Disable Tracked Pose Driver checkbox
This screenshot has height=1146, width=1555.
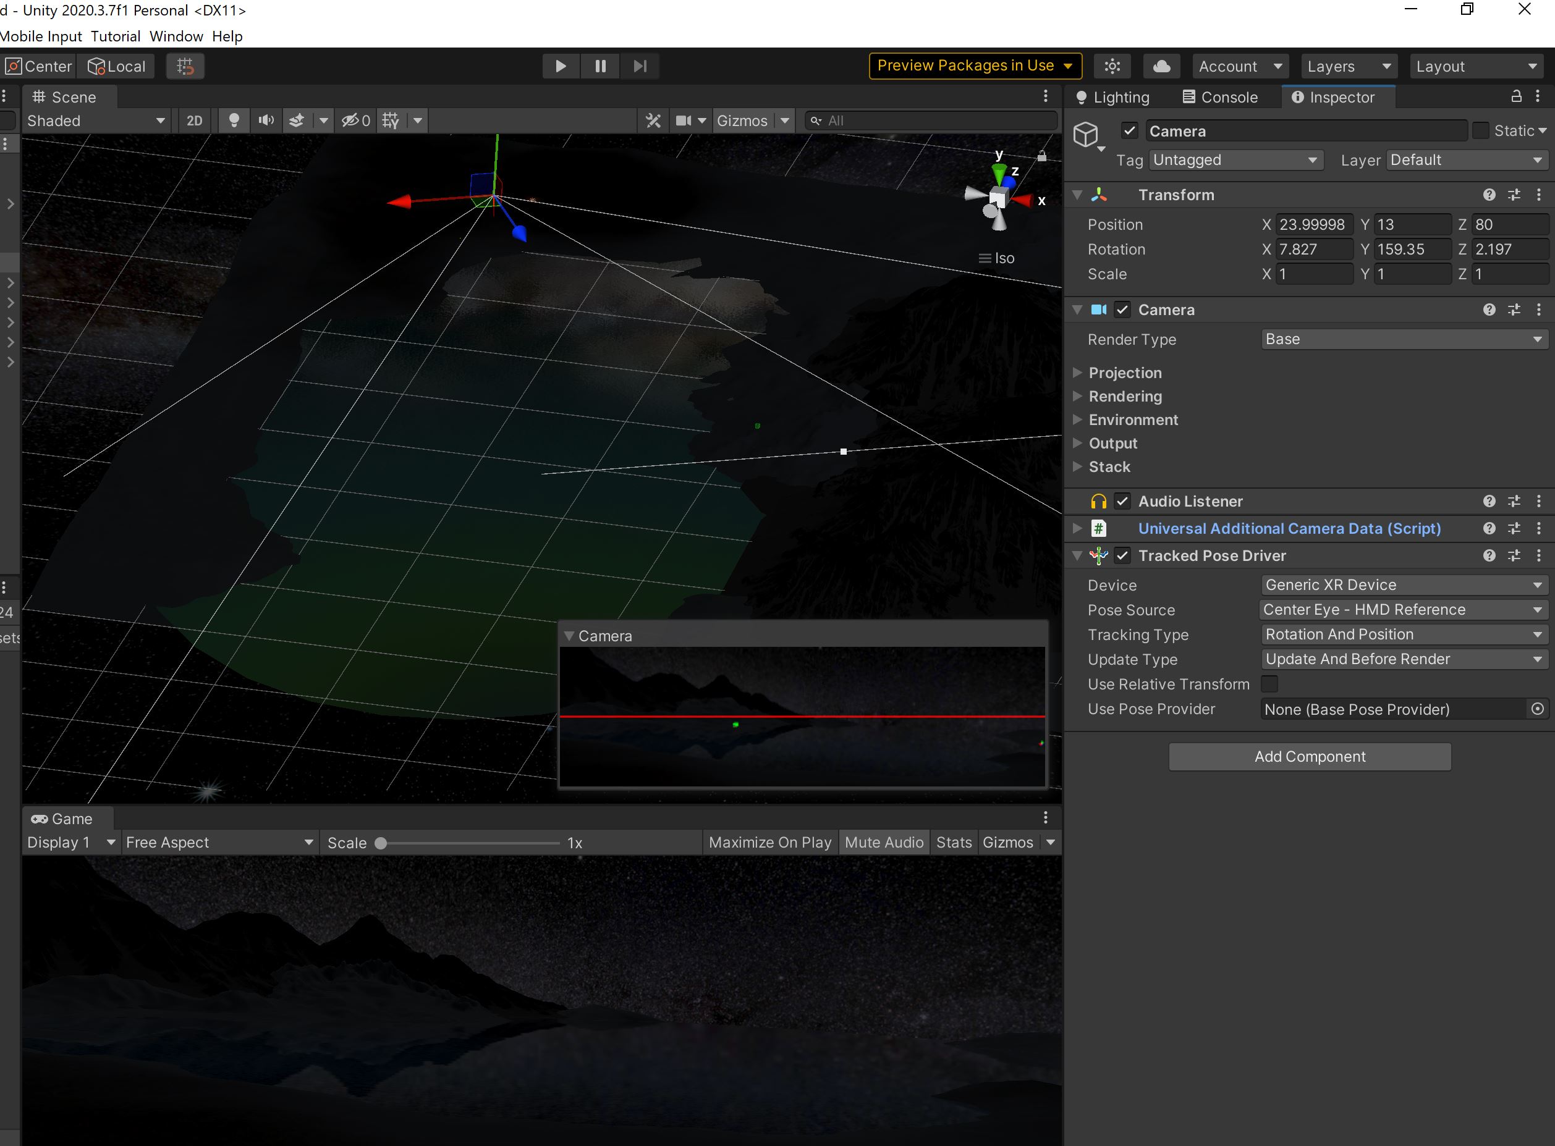(1123, 555)
